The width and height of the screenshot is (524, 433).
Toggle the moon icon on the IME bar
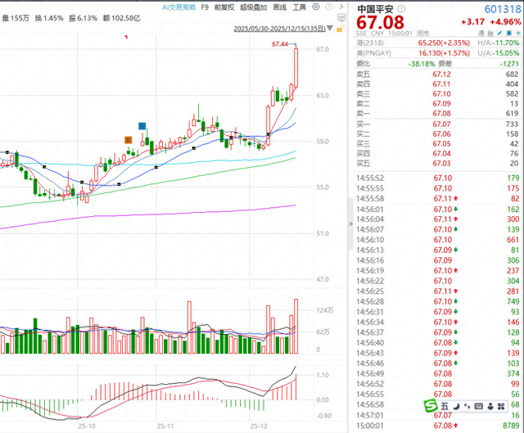coord(456,406)
